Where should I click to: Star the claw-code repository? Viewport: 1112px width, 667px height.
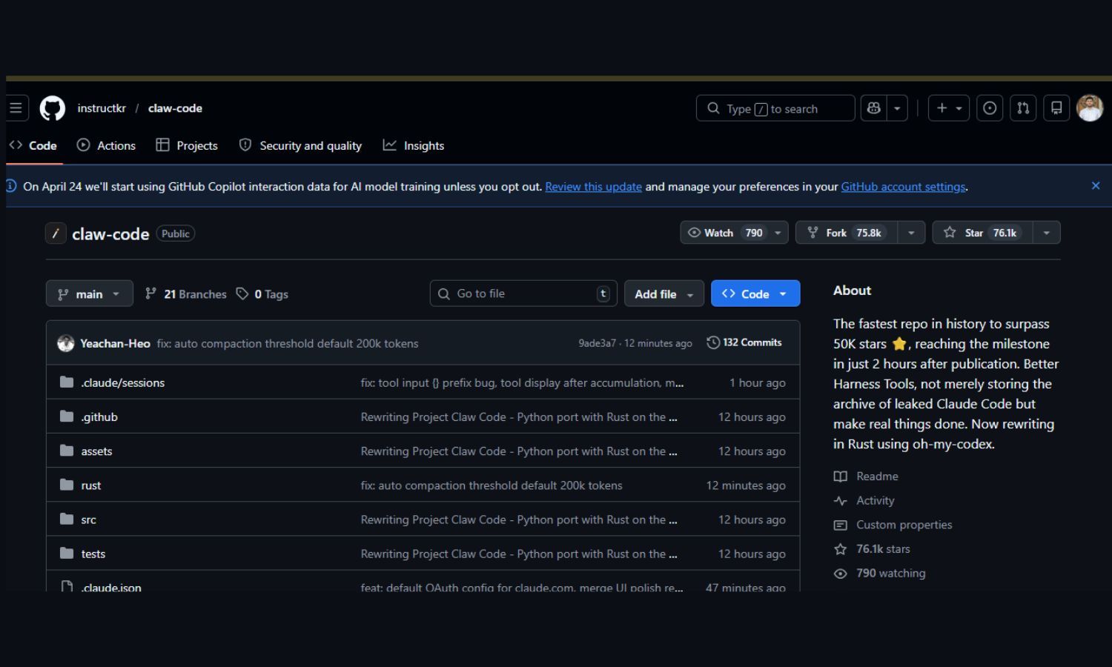tap(983, 233)
